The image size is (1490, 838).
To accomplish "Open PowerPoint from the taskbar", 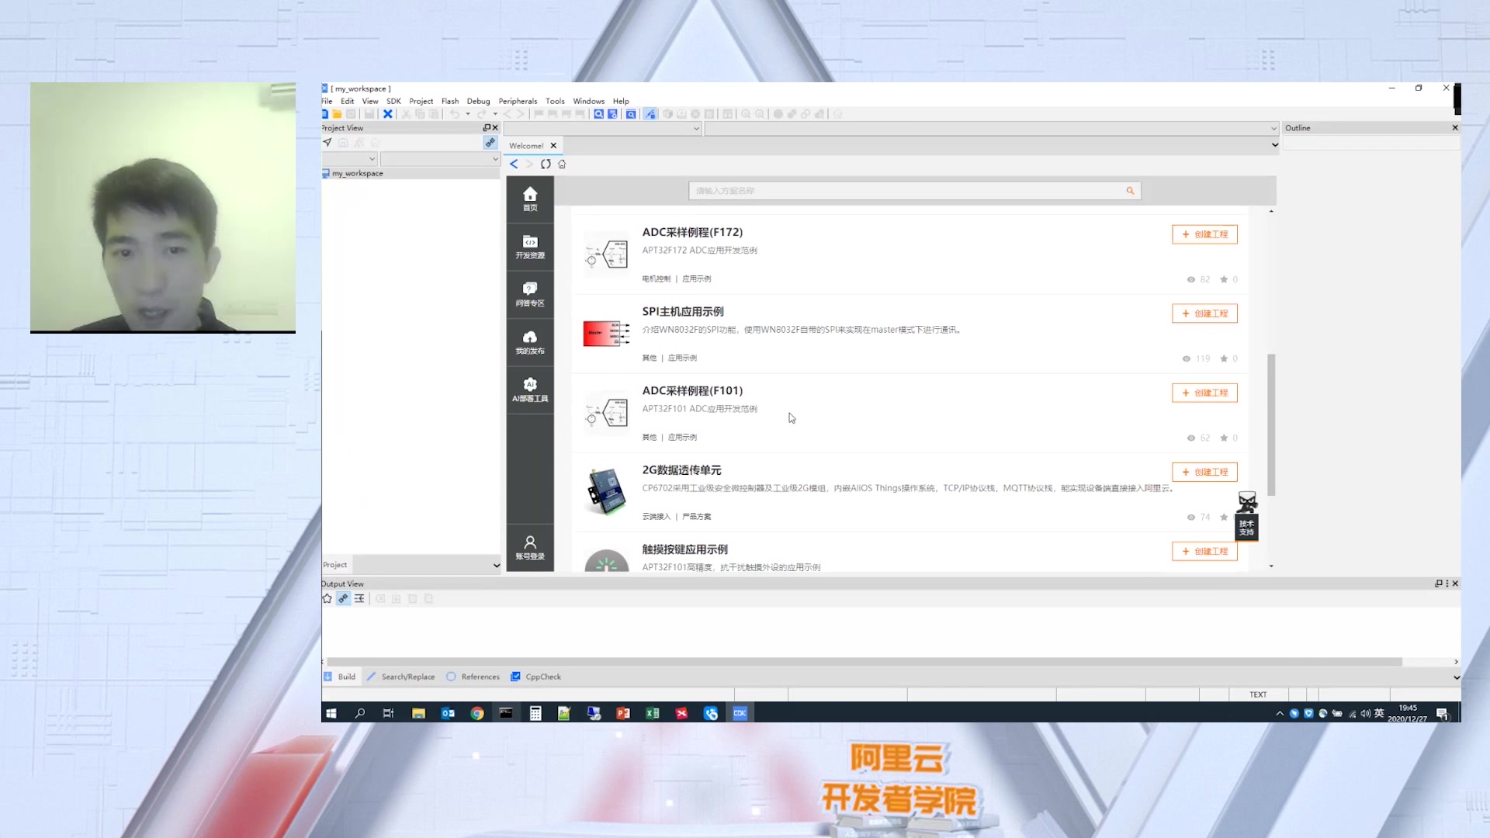I will click(x=623, y=714).
